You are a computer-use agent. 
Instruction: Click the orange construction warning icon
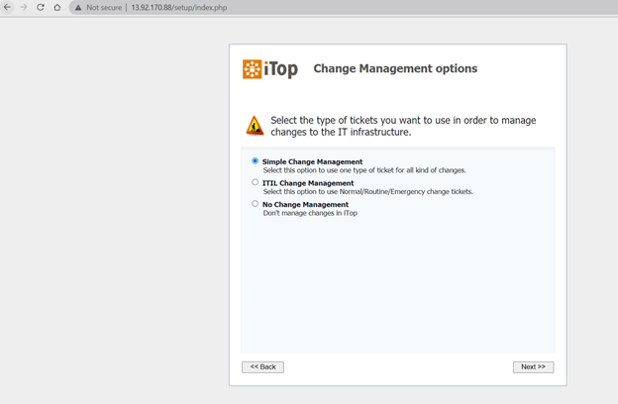click(x=255, y=126)
